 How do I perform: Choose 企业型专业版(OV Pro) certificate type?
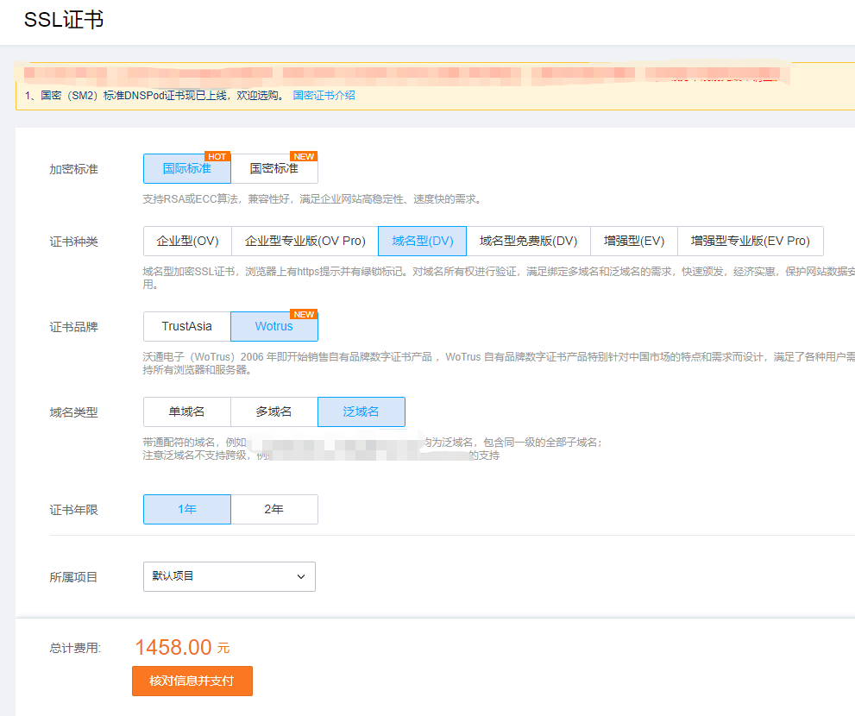pos(305,242)
